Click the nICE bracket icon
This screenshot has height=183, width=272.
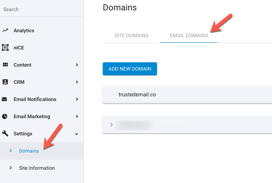pyautogui.click(x=5, y=48)
